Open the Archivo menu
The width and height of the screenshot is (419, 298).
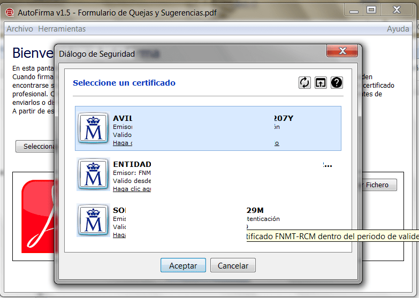(19, 29)
